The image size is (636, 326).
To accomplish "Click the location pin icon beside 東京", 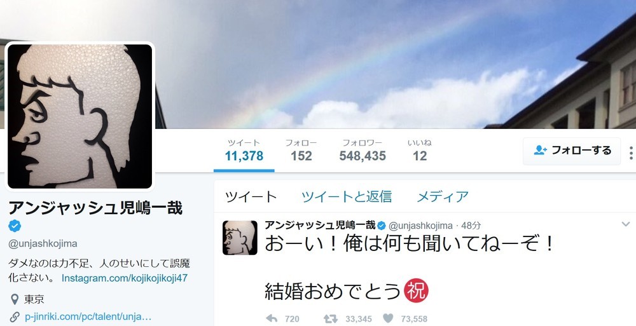I will pos(15,300).
